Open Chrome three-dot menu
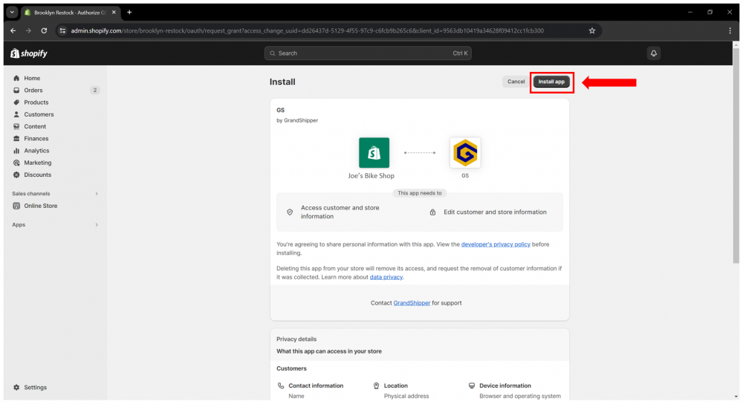This screenshot has height=404, width=743. click(x=730, y=30)
